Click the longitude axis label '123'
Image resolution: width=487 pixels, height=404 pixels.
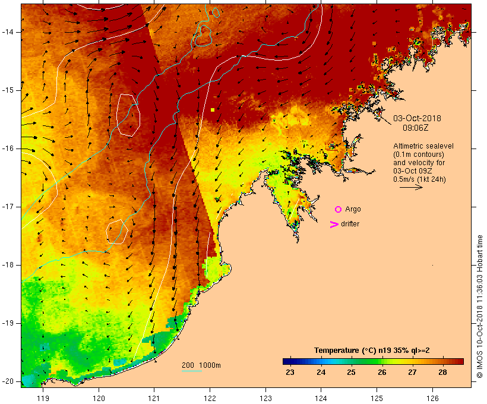point(265,398)
